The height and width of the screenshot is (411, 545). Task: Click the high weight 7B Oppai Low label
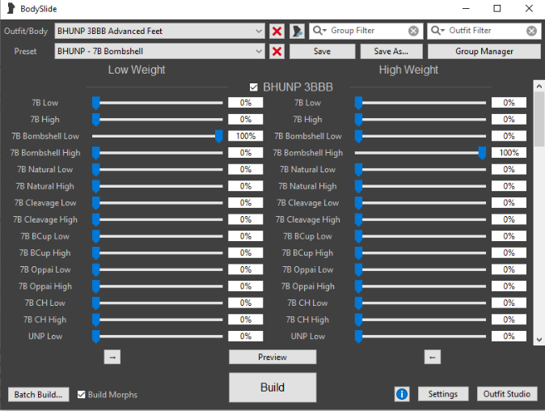point(308,270)
